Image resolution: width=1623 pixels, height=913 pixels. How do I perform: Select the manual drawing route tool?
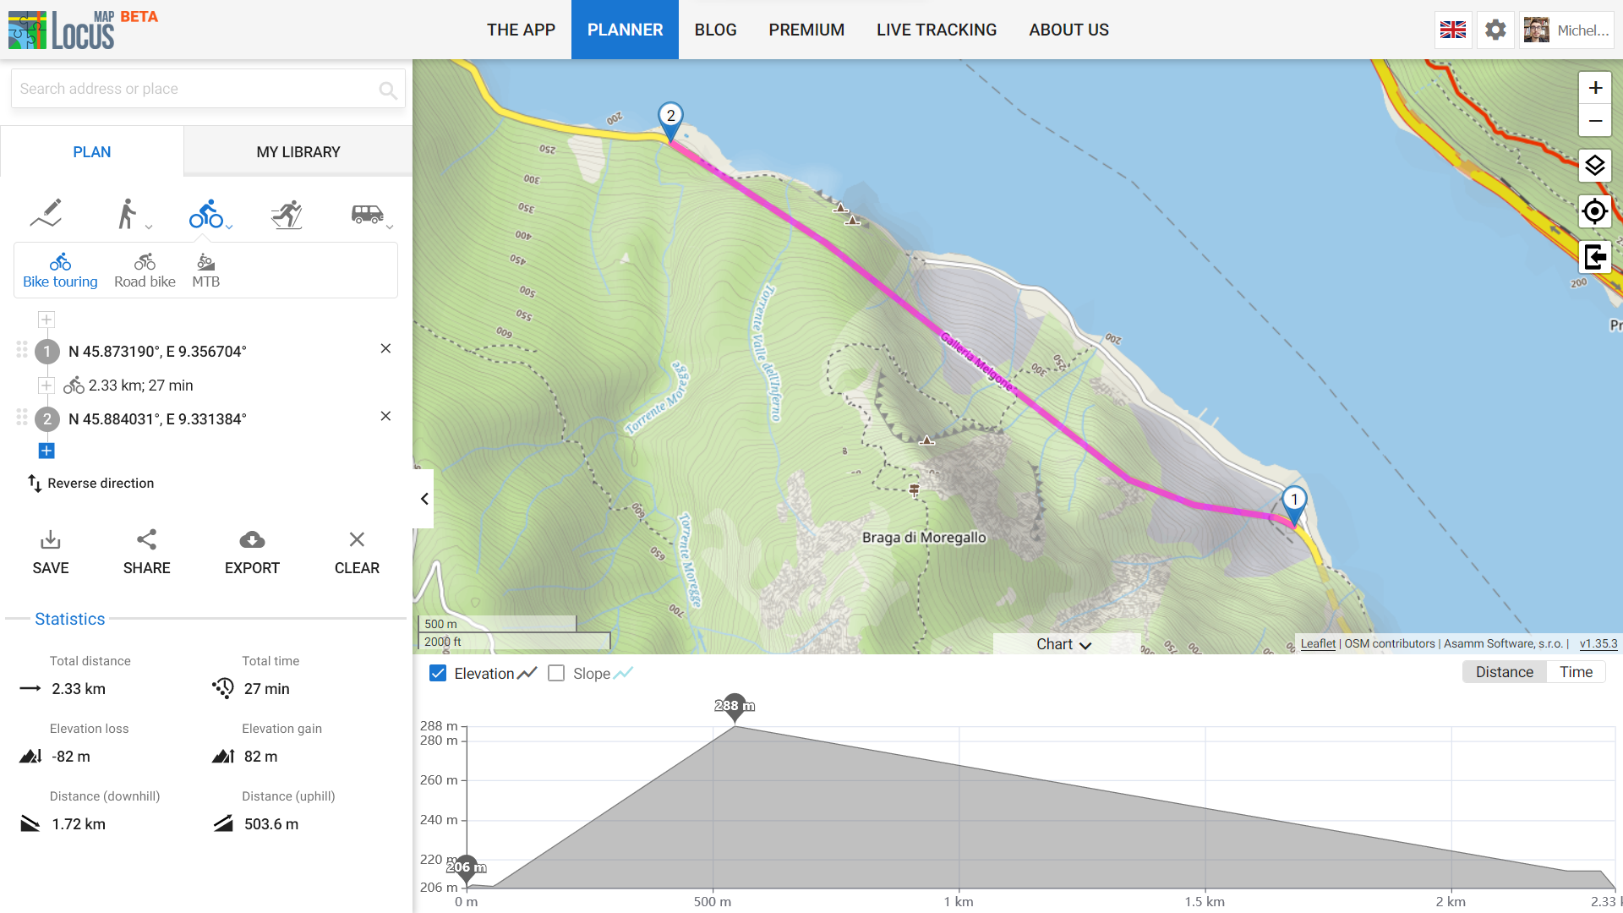point(46,213)
